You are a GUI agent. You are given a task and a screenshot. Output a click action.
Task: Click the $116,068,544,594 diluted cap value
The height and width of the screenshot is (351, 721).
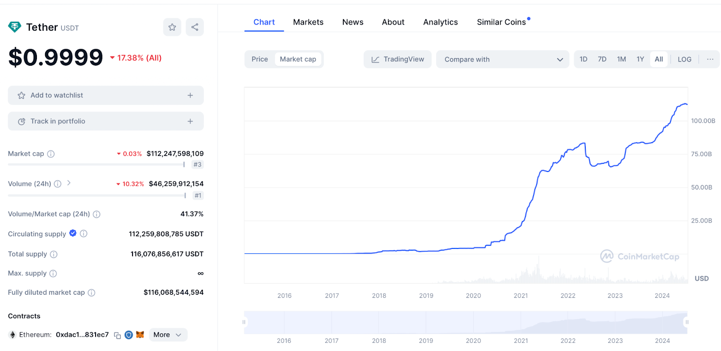(x=173, y=292)
